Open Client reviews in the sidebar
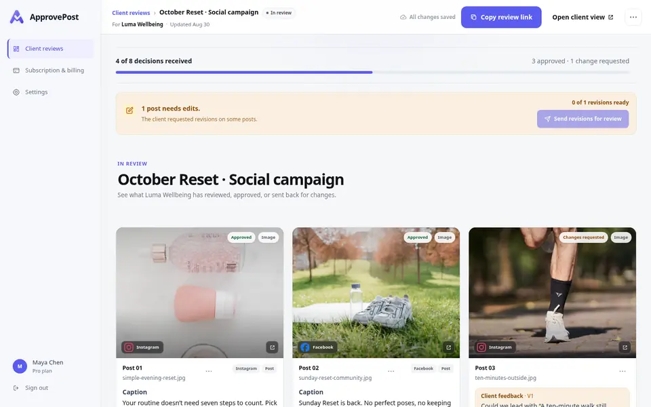This screenshot has height=407, width=651. coord(51,49)
